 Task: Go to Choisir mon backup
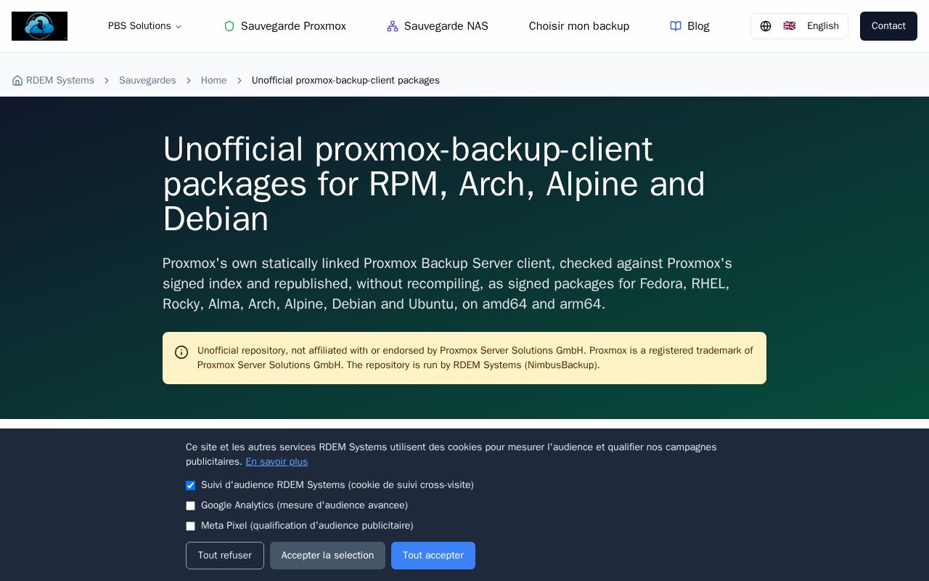pyautogui.click(x=579, y=26)
